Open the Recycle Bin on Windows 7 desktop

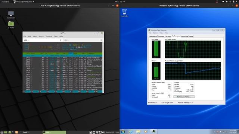(124, 13)
